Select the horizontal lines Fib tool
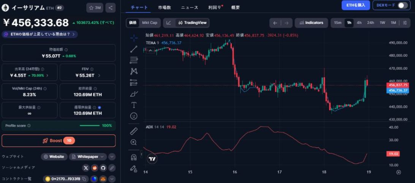This screenshot has height=183, width=415. [134, 60]
